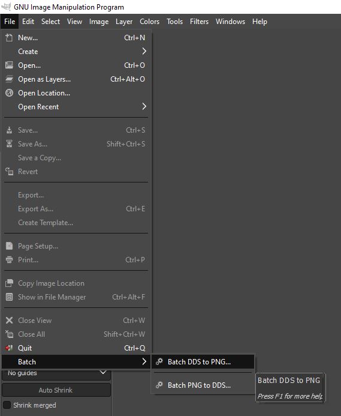The image size is (341, 416).
Task: Choose Open... menu entry
Action: pyautogui.click(x=76, y=65)
